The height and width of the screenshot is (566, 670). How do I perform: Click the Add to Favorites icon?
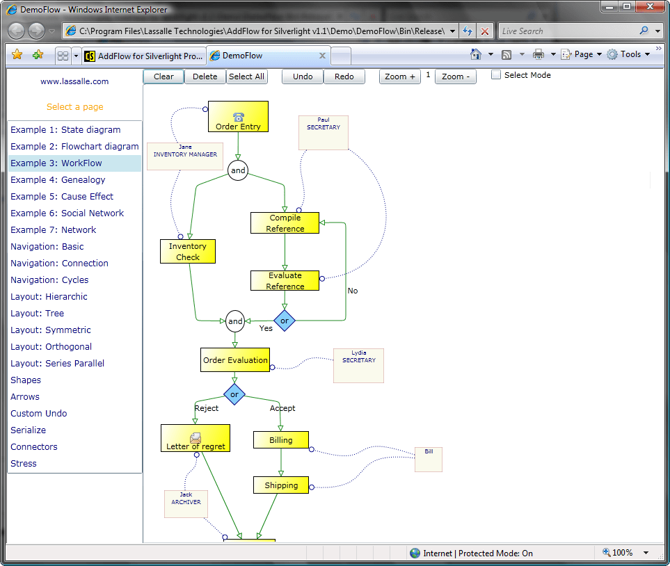tap(38, 54)
